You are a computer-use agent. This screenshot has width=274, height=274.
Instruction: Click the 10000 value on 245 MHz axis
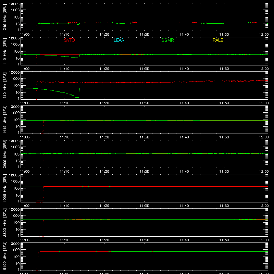pyautogui.click(x=14, y=4)
